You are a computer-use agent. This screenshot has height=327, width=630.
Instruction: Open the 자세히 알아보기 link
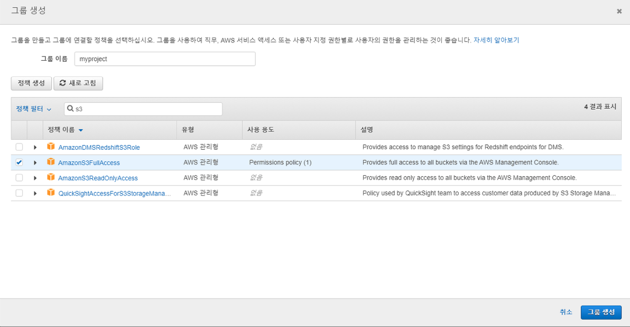496,40
